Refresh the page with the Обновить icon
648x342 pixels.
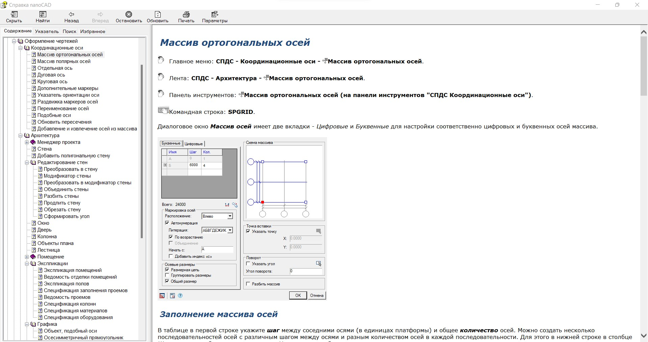click(x=158, y=14)
